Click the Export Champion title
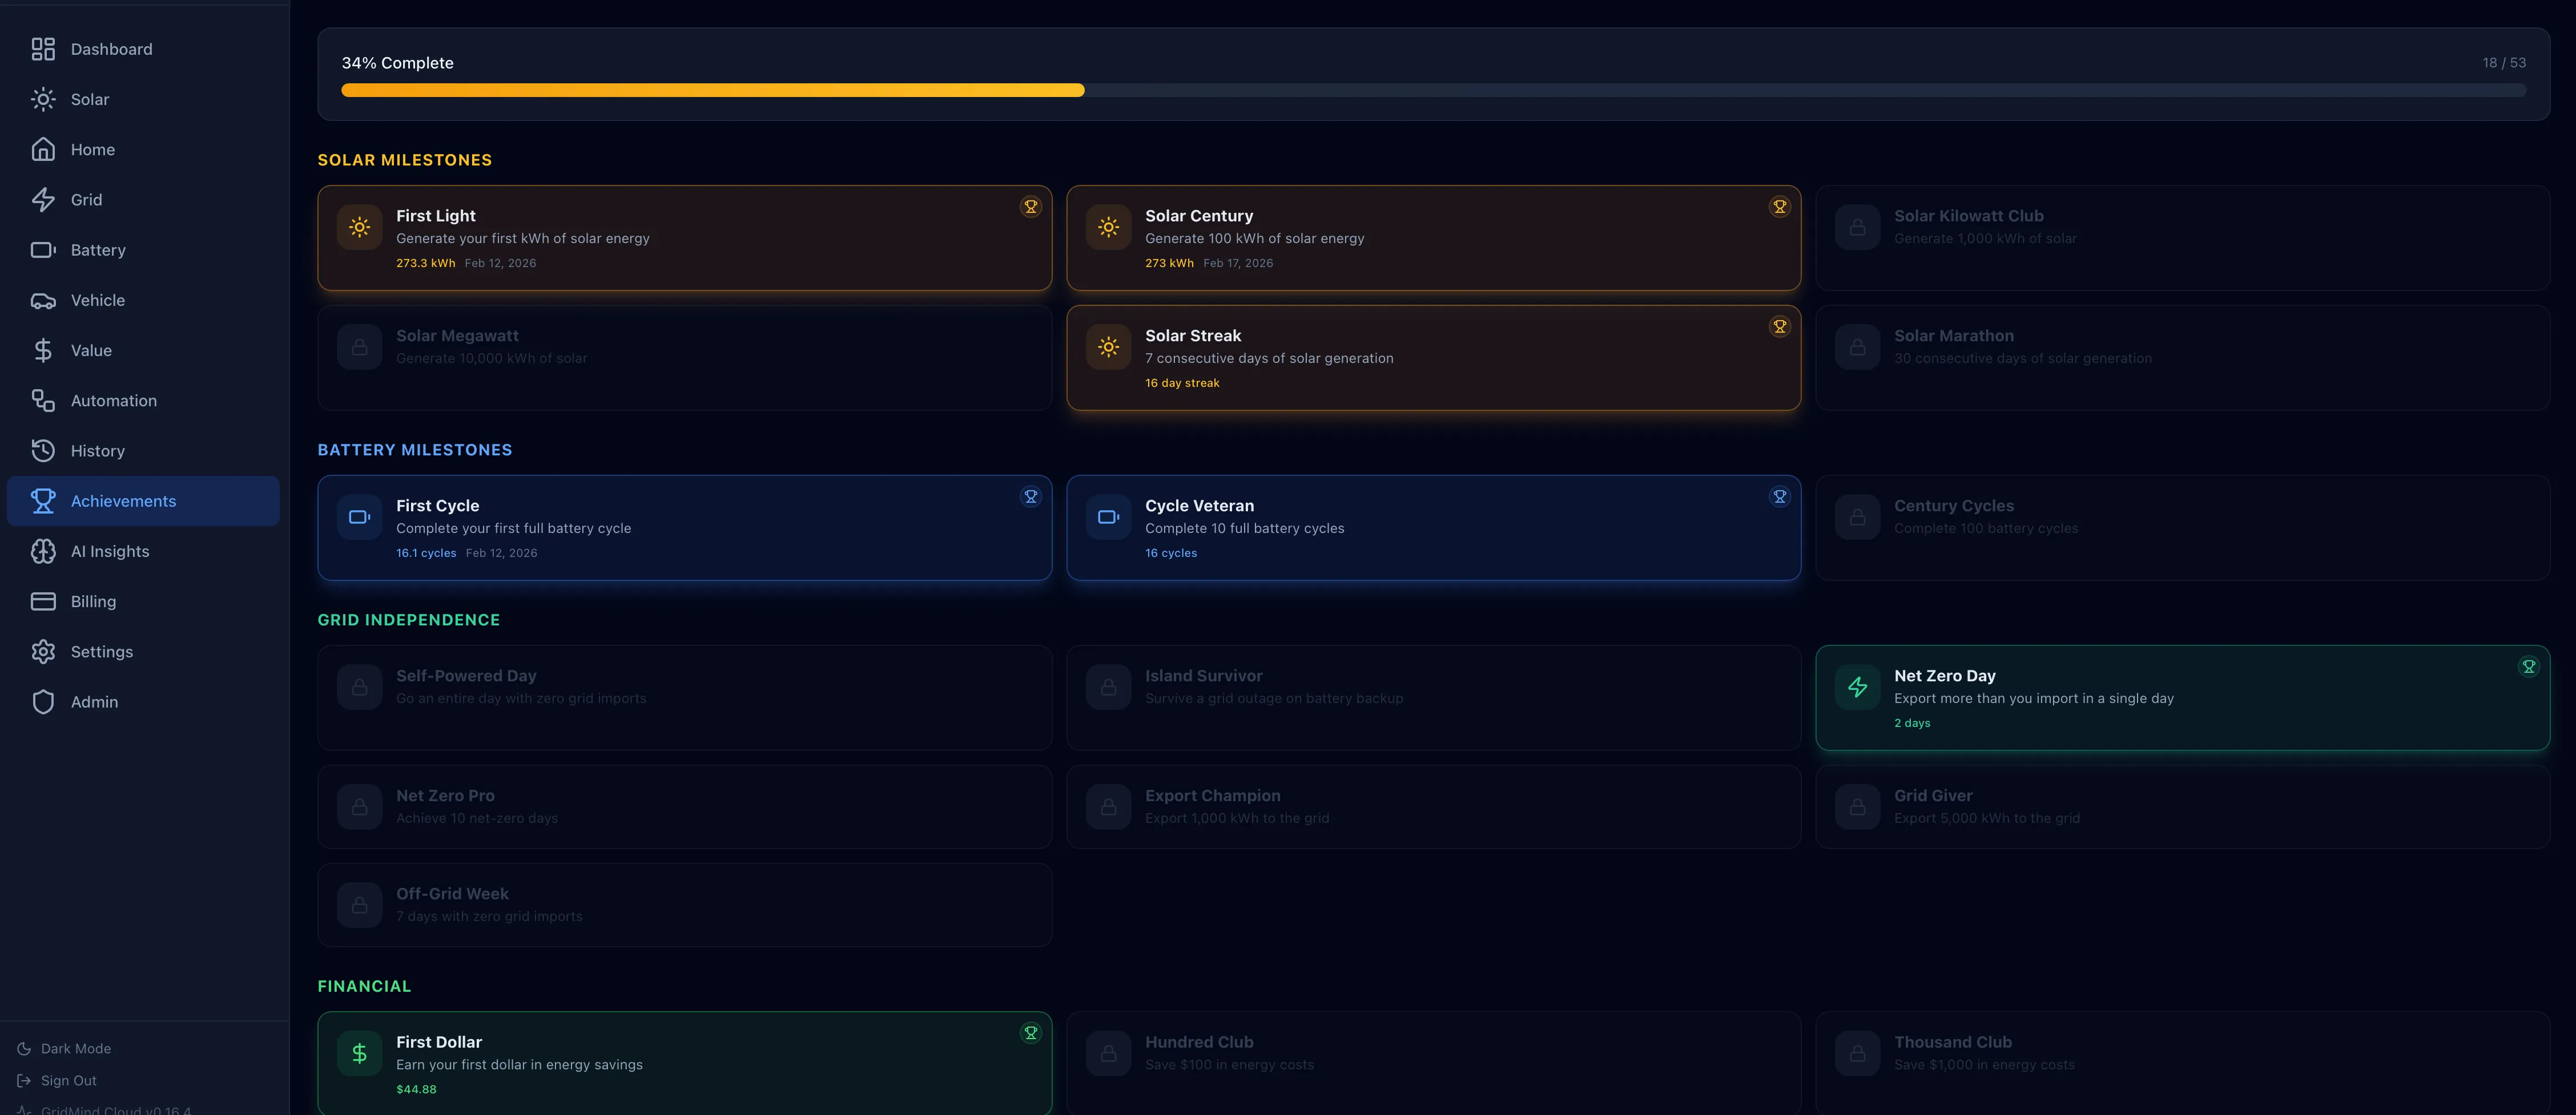 pyautogui.click(x=1212, y=795)
